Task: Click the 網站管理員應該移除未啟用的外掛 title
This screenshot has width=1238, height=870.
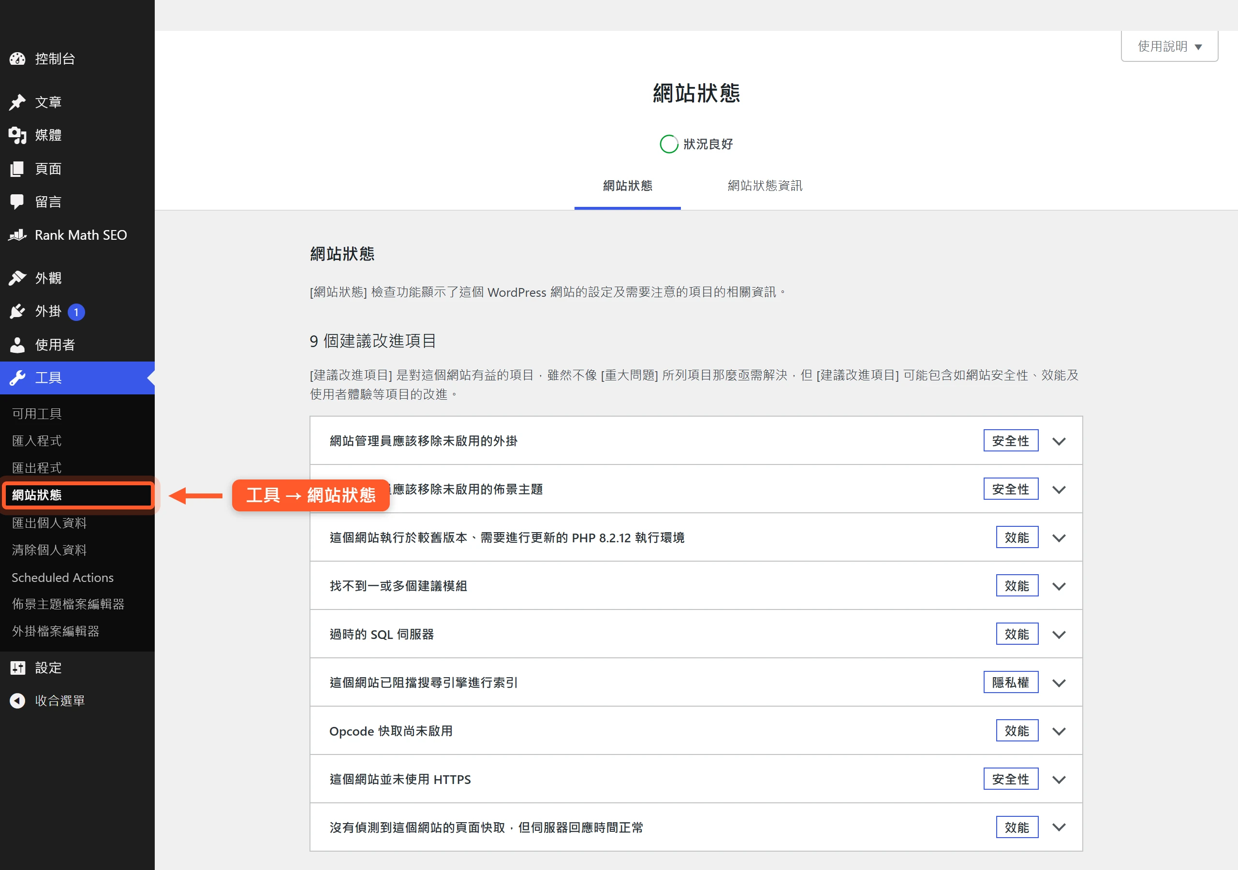Action: 423,441
